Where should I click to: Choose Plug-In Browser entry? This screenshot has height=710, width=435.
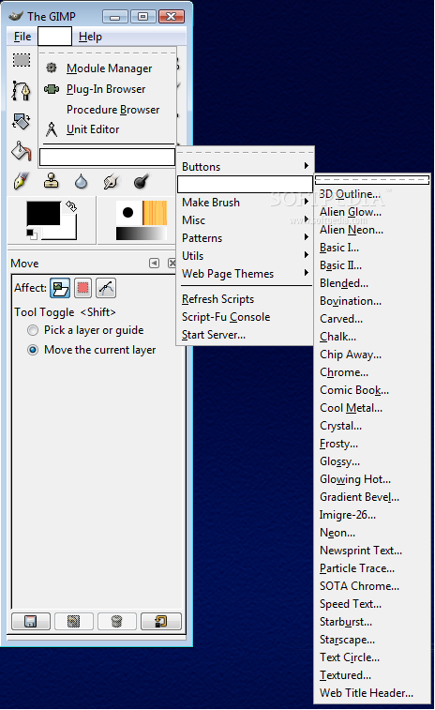107,89
